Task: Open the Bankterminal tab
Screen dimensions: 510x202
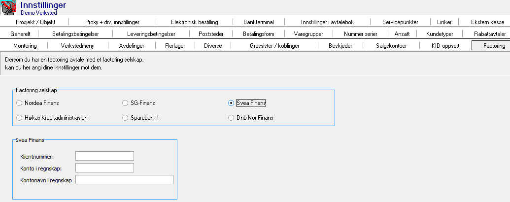Action: tap(258, 22)
